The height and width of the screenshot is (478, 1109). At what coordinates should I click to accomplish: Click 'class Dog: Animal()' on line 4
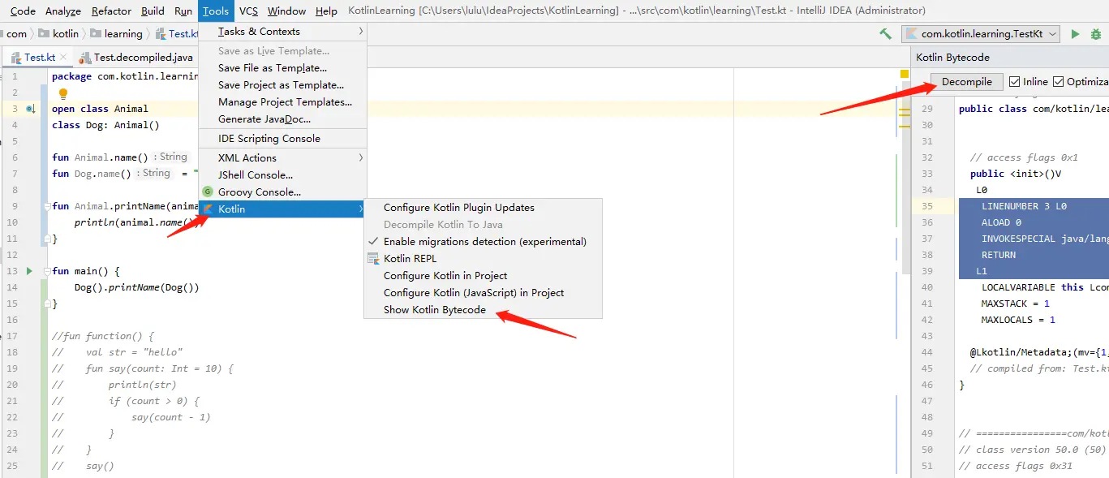105,125
